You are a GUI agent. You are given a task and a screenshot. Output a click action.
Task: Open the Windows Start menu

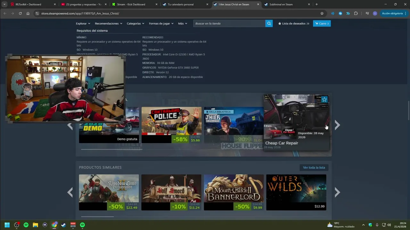click(7, 225)
